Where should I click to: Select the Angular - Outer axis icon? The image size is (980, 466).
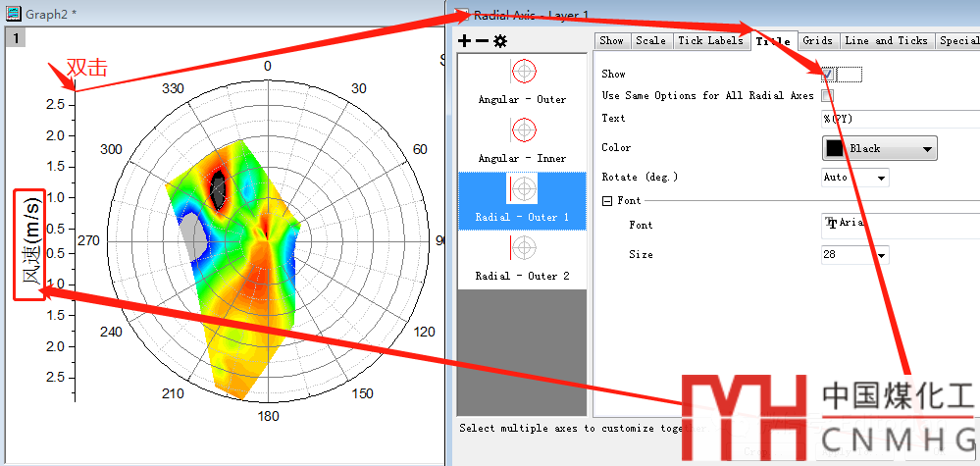tap(524, 72)
